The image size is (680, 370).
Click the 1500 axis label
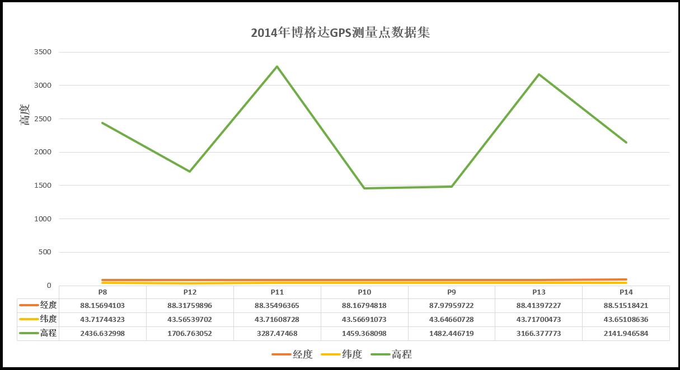pos(42,186)
